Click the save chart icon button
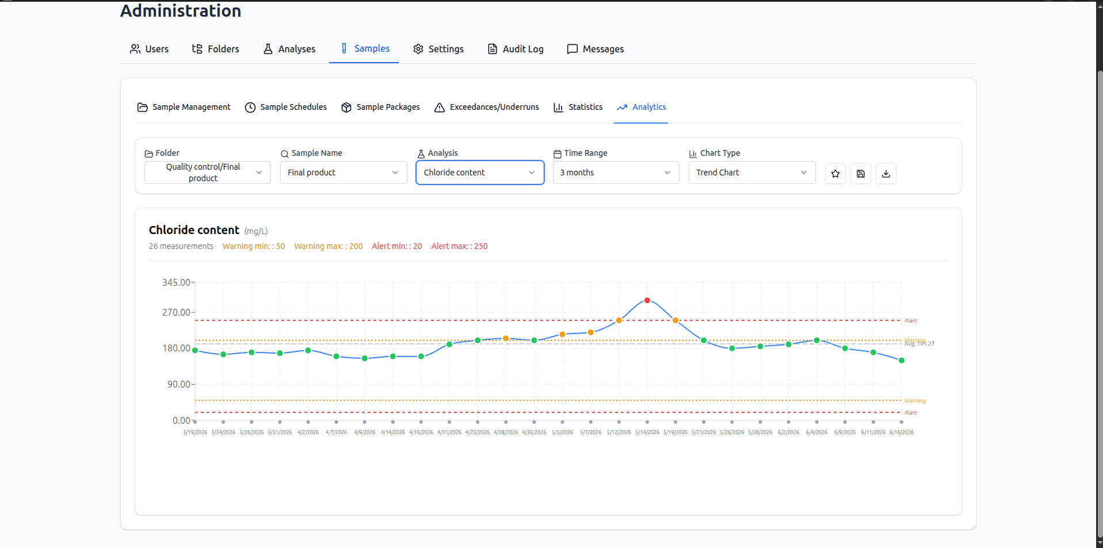This screenshot has height=548, width=1103. (861, 174)
